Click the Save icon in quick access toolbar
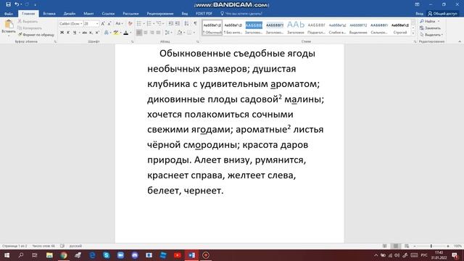This screenshot has height=261, width=464. click(8, 4)
